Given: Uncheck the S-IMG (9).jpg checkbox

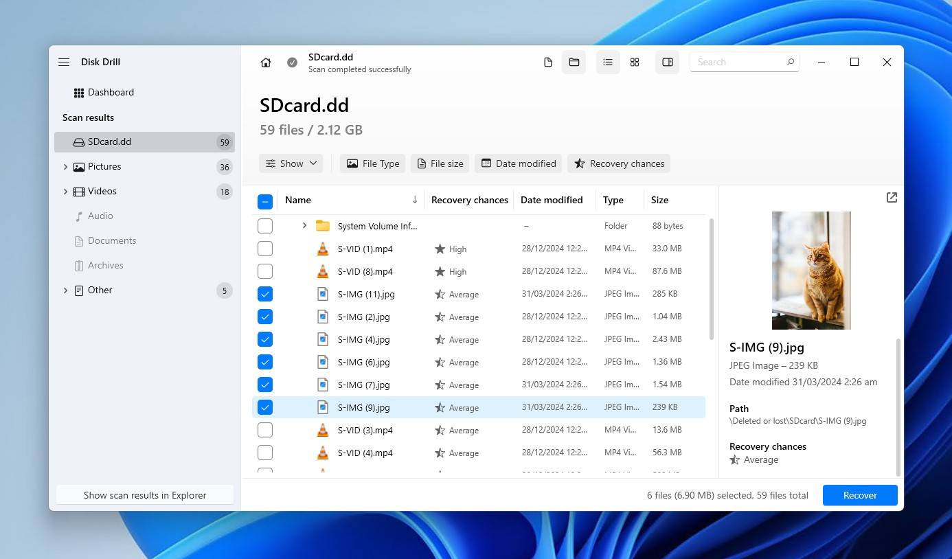Looking at the screenshot, I should coord(265,407).
